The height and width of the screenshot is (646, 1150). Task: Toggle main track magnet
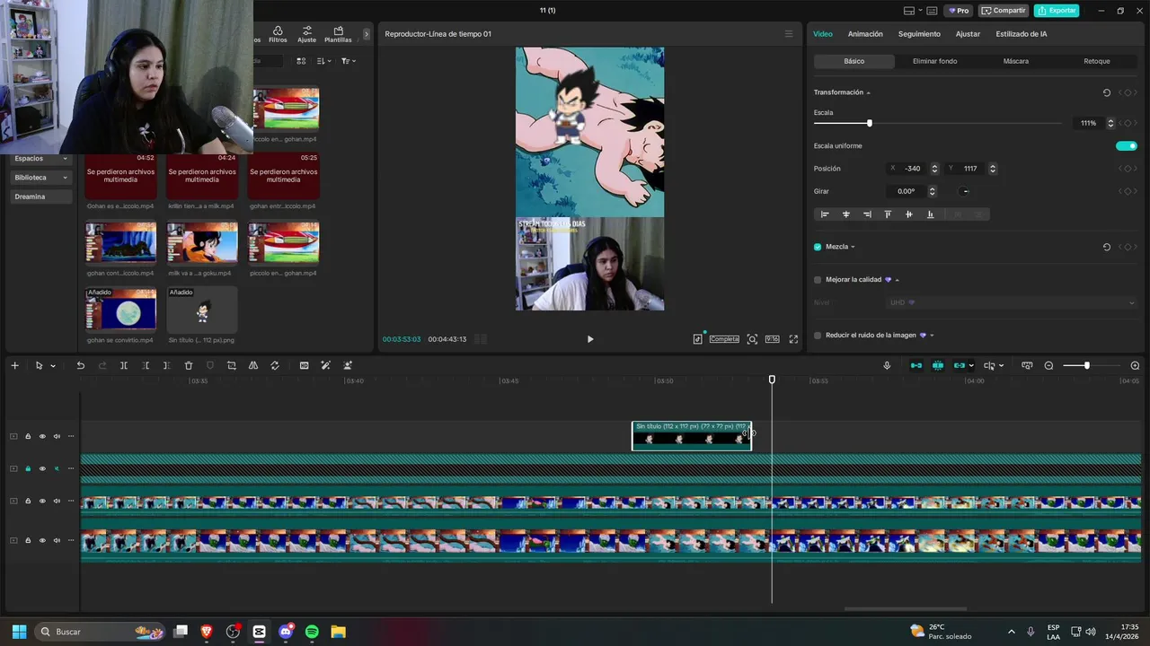point(916,365)
